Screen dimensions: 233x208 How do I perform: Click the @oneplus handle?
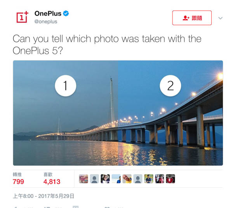point(46,21)
